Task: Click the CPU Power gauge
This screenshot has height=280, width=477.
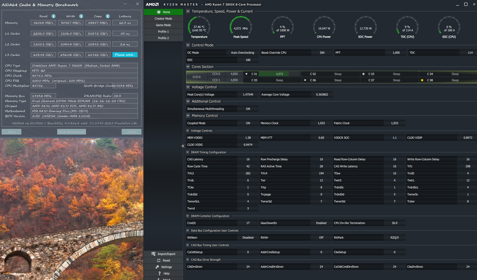Action: coord(324,28)
